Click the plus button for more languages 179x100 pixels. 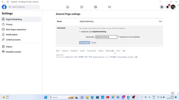(x=136, y=57)
